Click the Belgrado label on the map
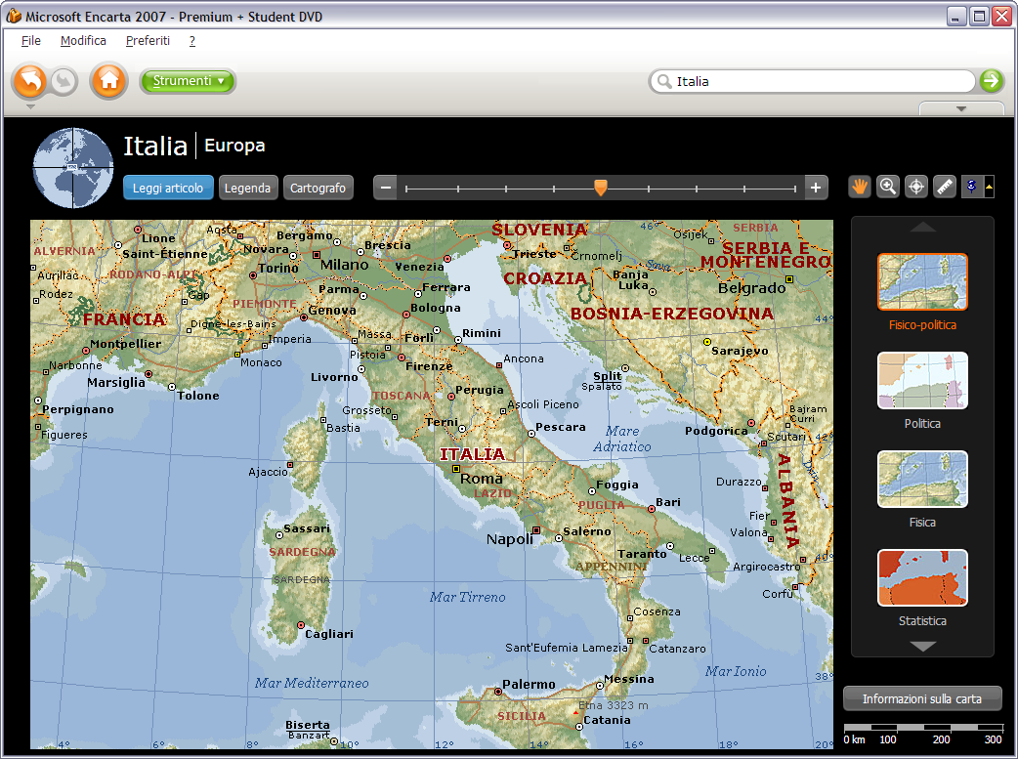 (x=752, y=287)
